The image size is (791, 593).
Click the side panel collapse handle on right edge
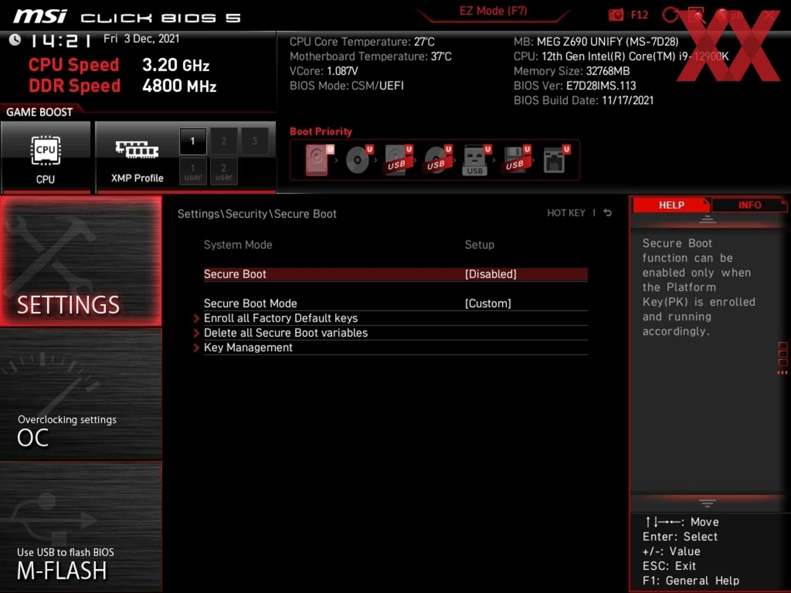coord(783,358)
